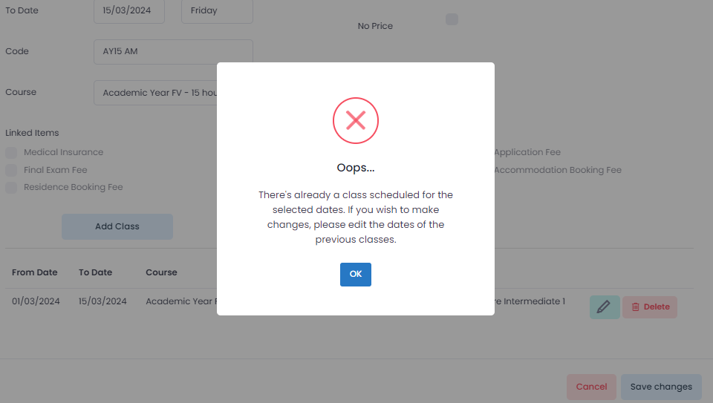The width and height of the screenshot is (713, 403).
Task: Click the red X error icon in the dialog
Action: click(356, 120)
